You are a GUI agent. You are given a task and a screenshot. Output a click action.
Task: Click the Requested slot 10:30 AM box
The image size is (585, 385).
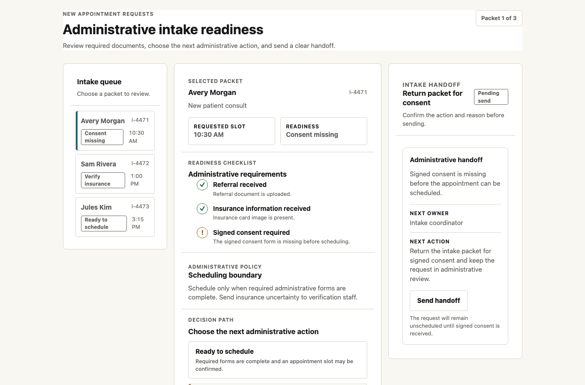tap(232, 131)
